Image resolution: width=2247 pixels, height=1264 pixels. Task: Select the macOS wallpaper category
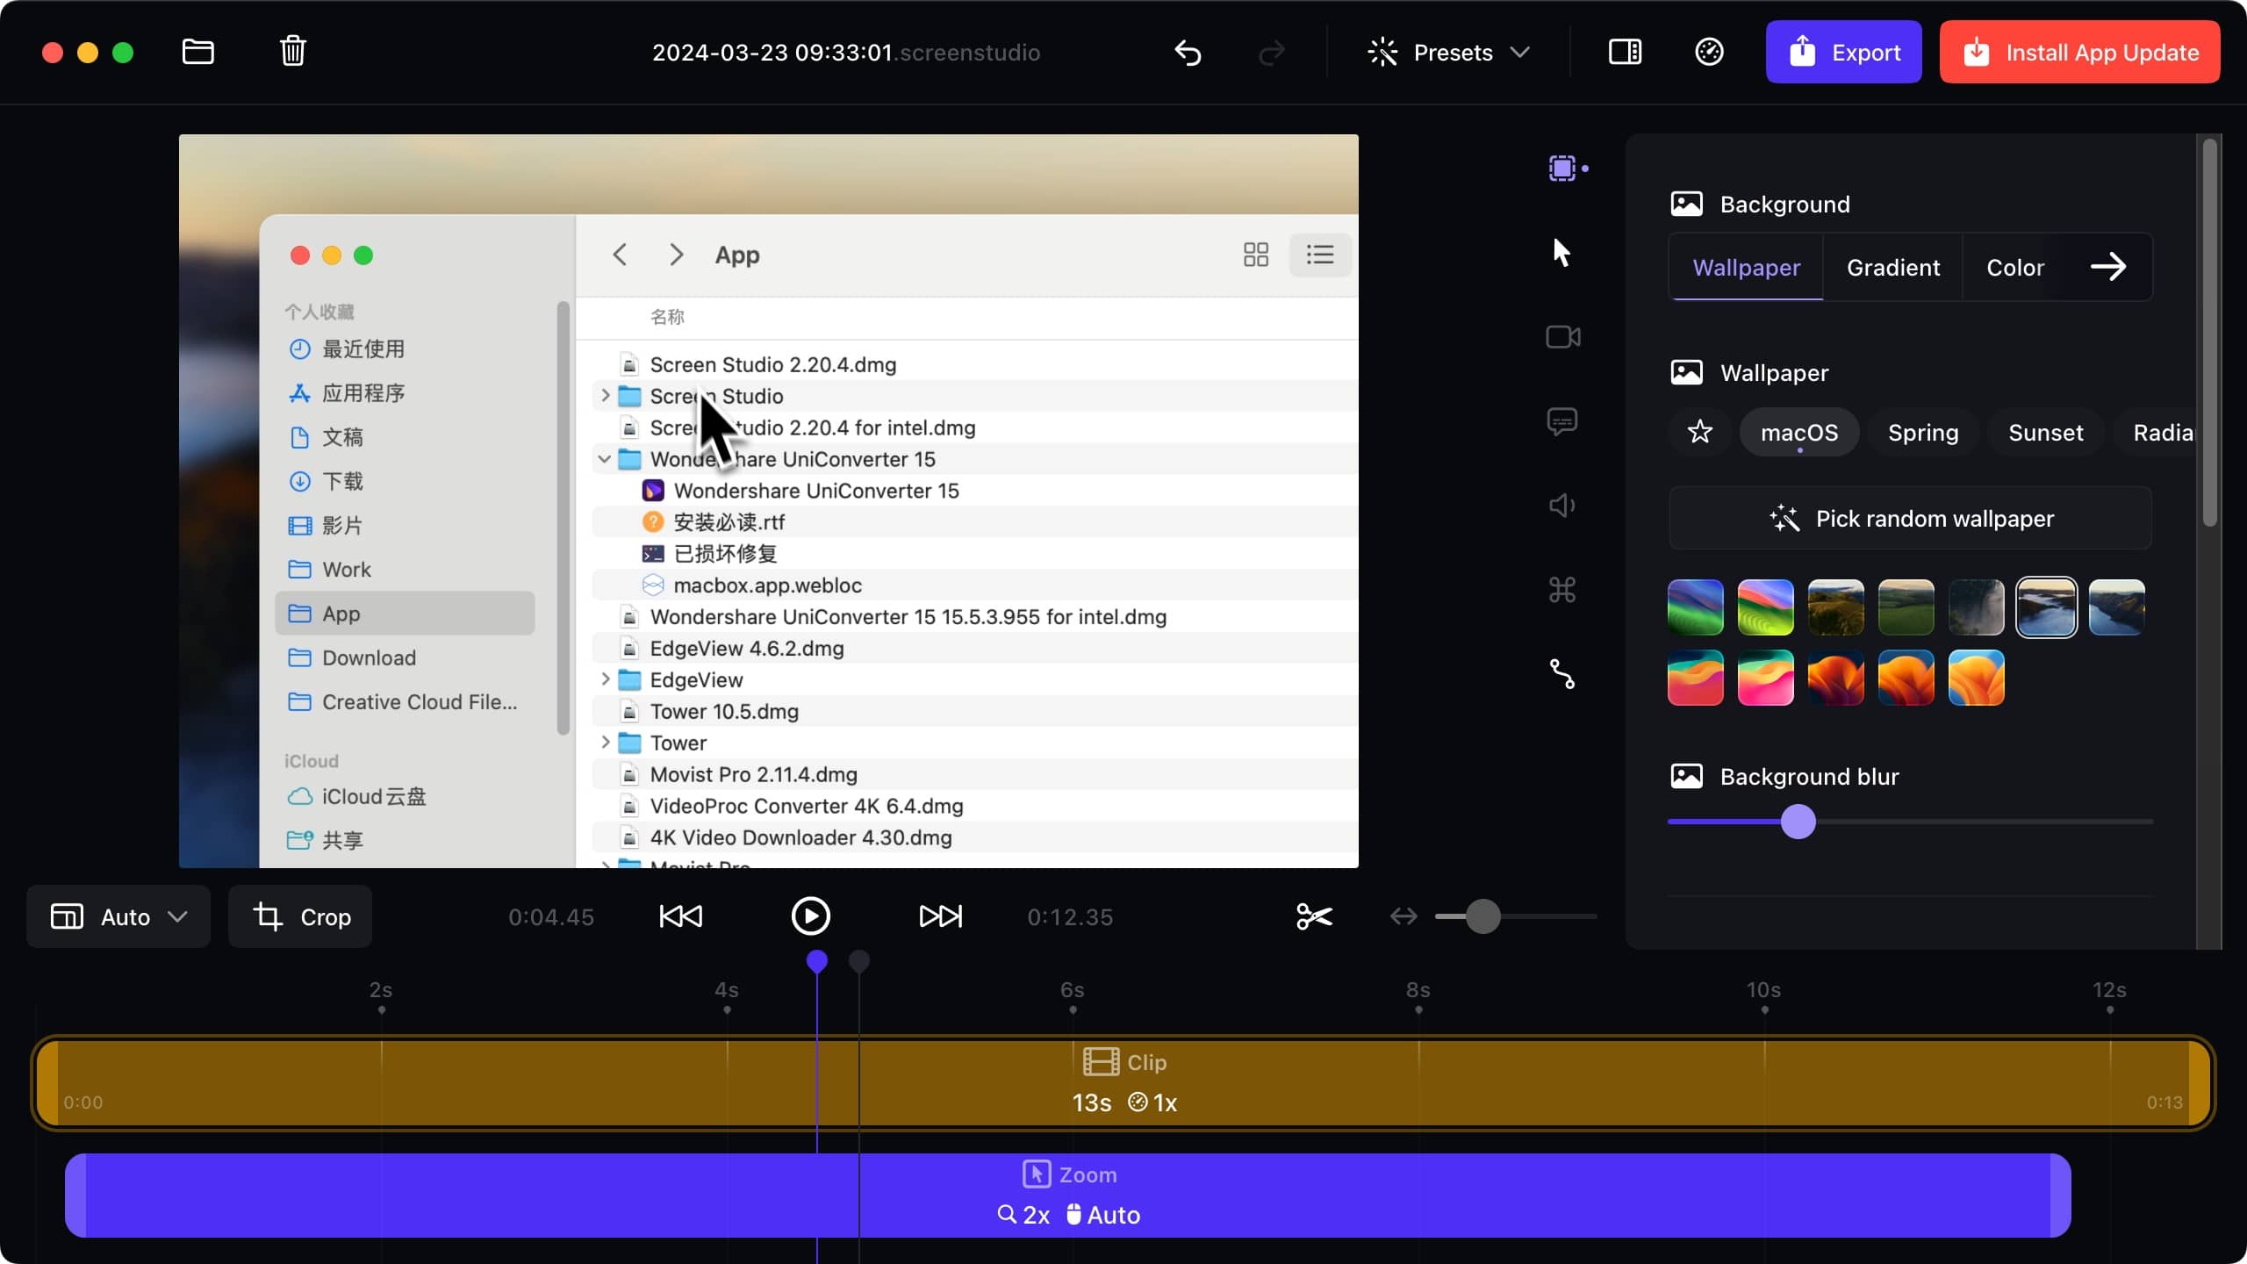pos(1799,432)
